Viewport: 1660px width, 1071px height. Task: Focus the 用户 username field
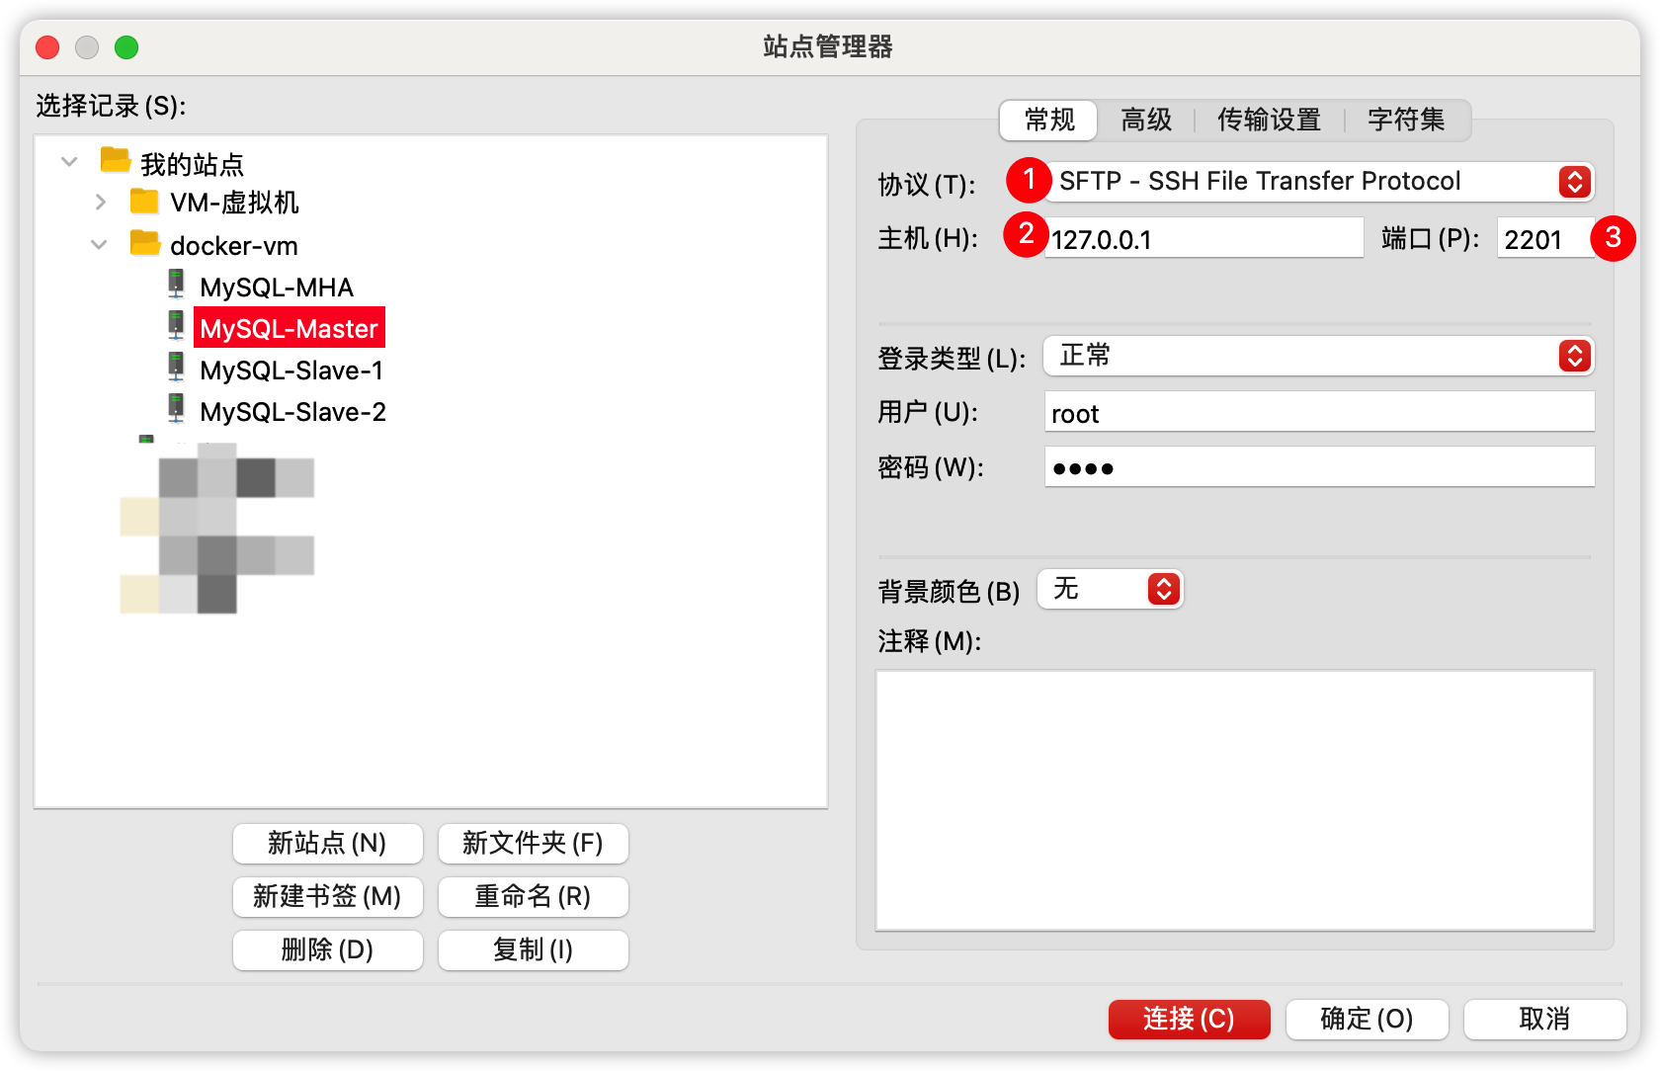pyautogui.click(x=1319, y=412)
